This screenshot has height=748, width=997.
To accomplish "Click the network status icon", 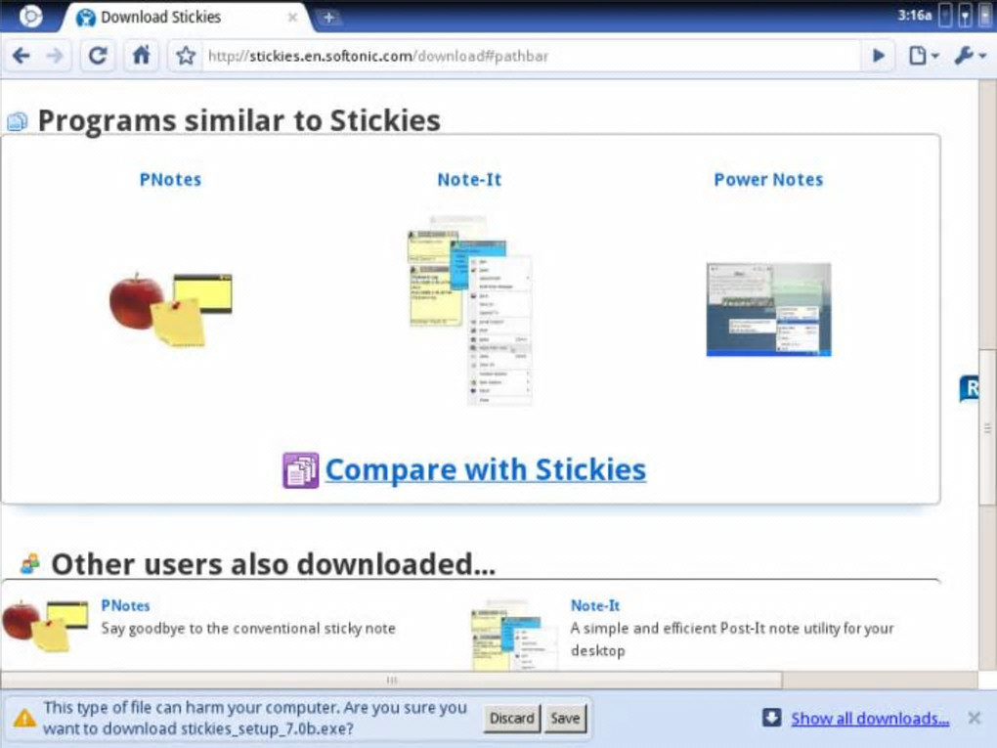I will 965,16.
